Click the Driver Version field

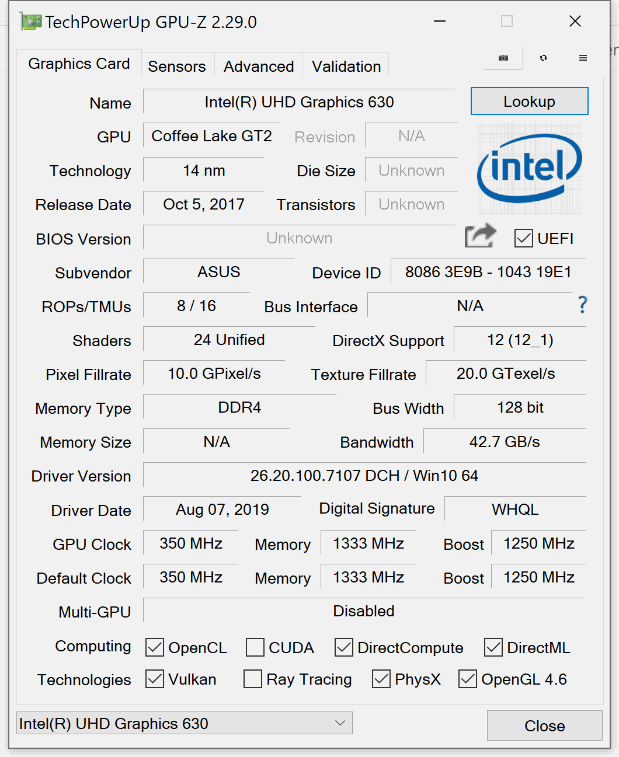pos(364,475)
